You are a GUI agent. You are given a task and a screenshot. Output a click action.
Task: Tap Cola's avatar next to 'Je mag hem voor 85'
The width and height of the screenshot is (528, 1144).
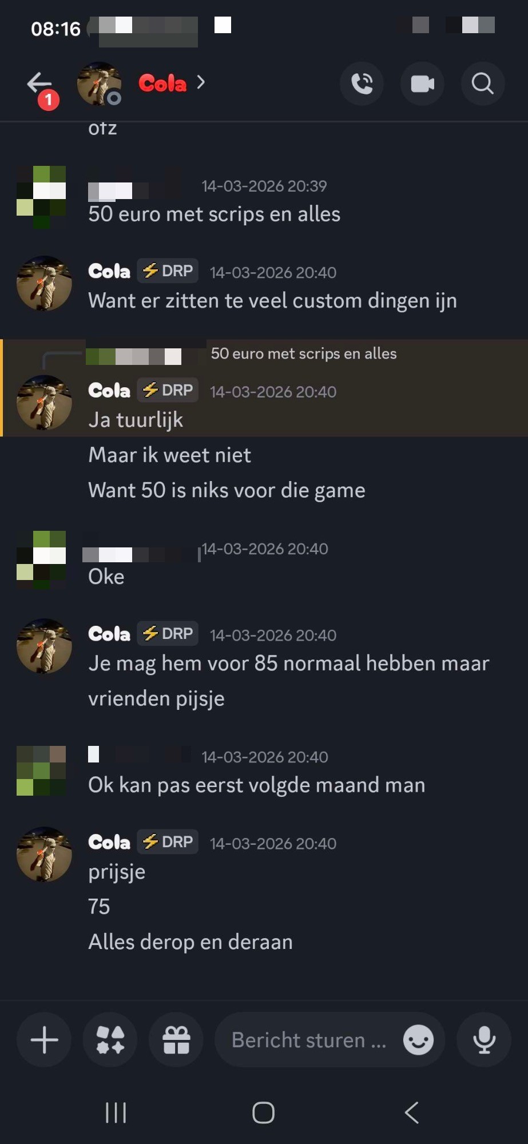click(x=44, y=646)
